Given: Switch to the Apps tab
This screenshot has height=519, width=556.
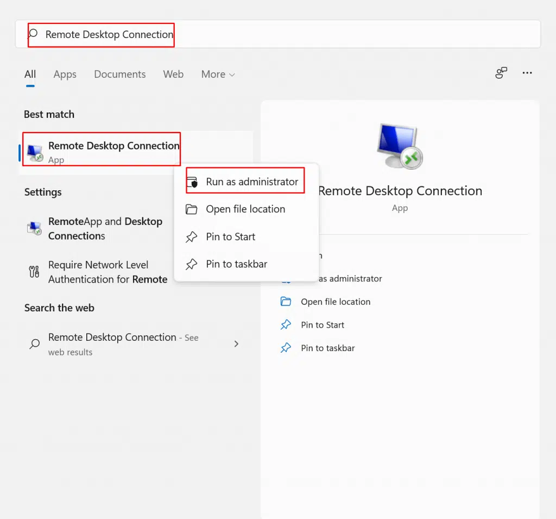Looking at the screenshot, I should tap(65, 74).
